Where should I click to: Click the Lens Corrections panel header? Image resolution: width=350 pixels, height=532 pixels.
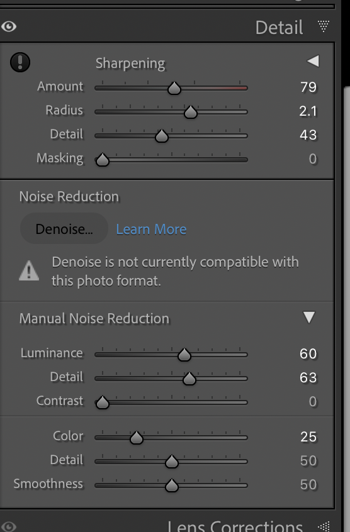(x=235, y=526)
